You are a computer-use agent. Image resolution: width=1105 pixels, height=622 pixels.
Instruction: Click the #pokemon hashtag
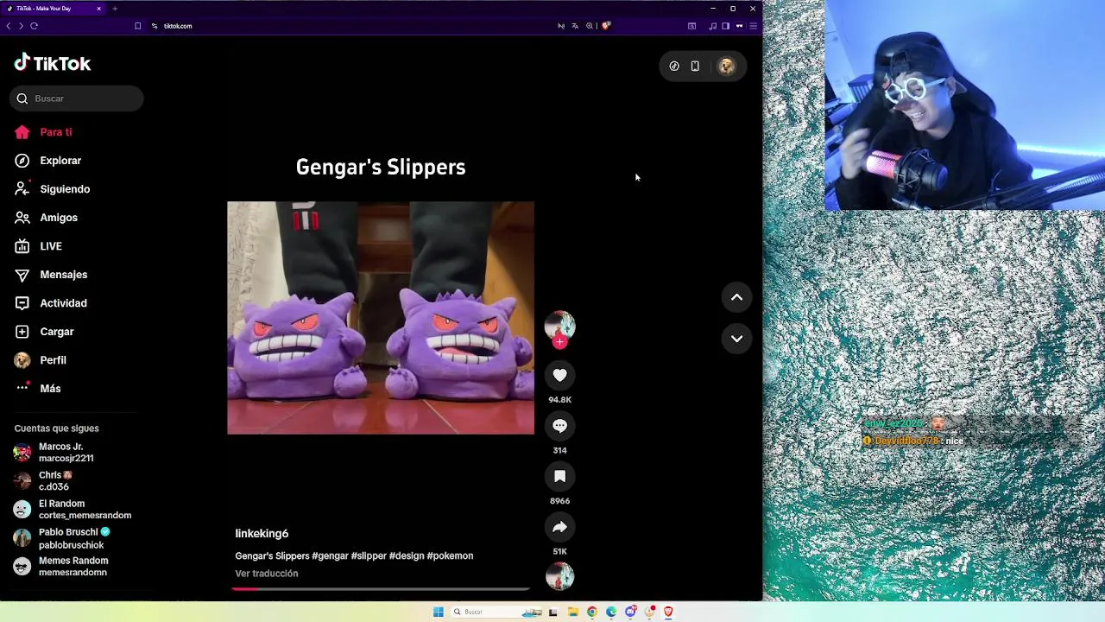(x=450, y=556)
